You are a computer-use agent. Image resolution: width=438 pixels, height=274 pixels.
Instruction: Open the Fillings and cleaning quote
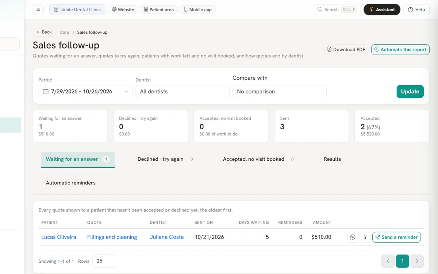(112, 237)
